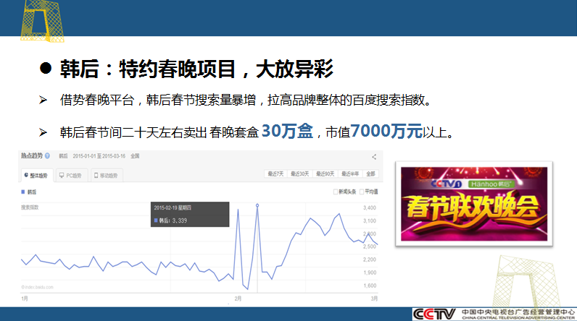Click the tooltip showing 韩后: 3,339
This screenshot has height=321, width=577.
pos(190,214)
